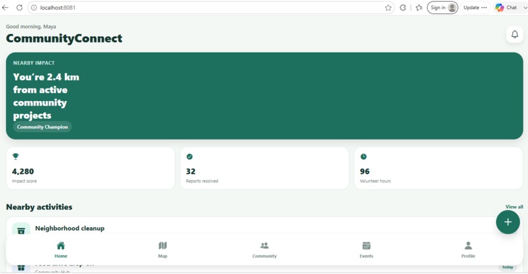
Task: Click the Reports resolved label
Action: [x=202, y=181]
